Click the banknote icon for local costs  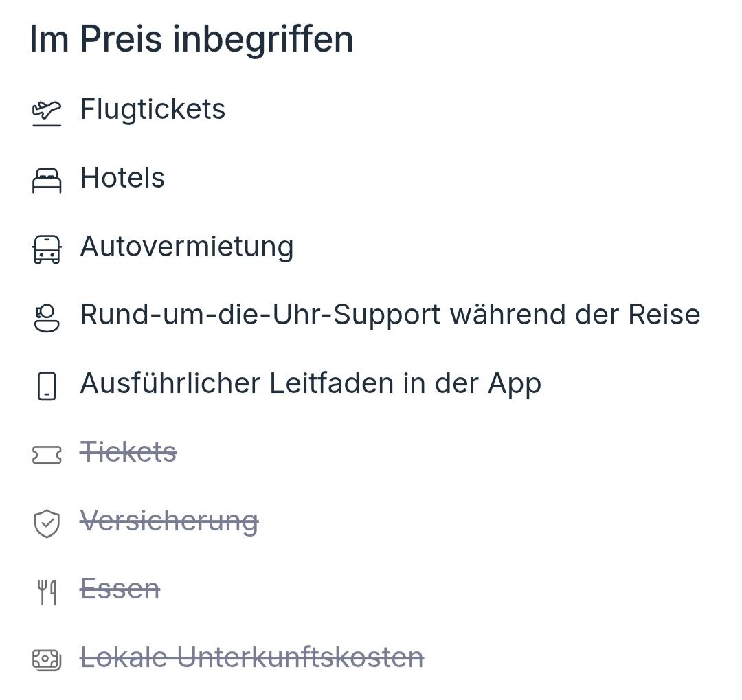(x=47, y=660)
